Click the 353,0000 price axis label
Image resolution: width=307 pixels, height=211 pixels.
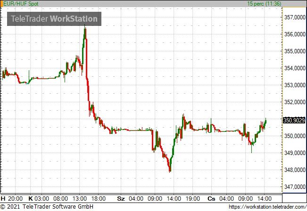(295, 85)
